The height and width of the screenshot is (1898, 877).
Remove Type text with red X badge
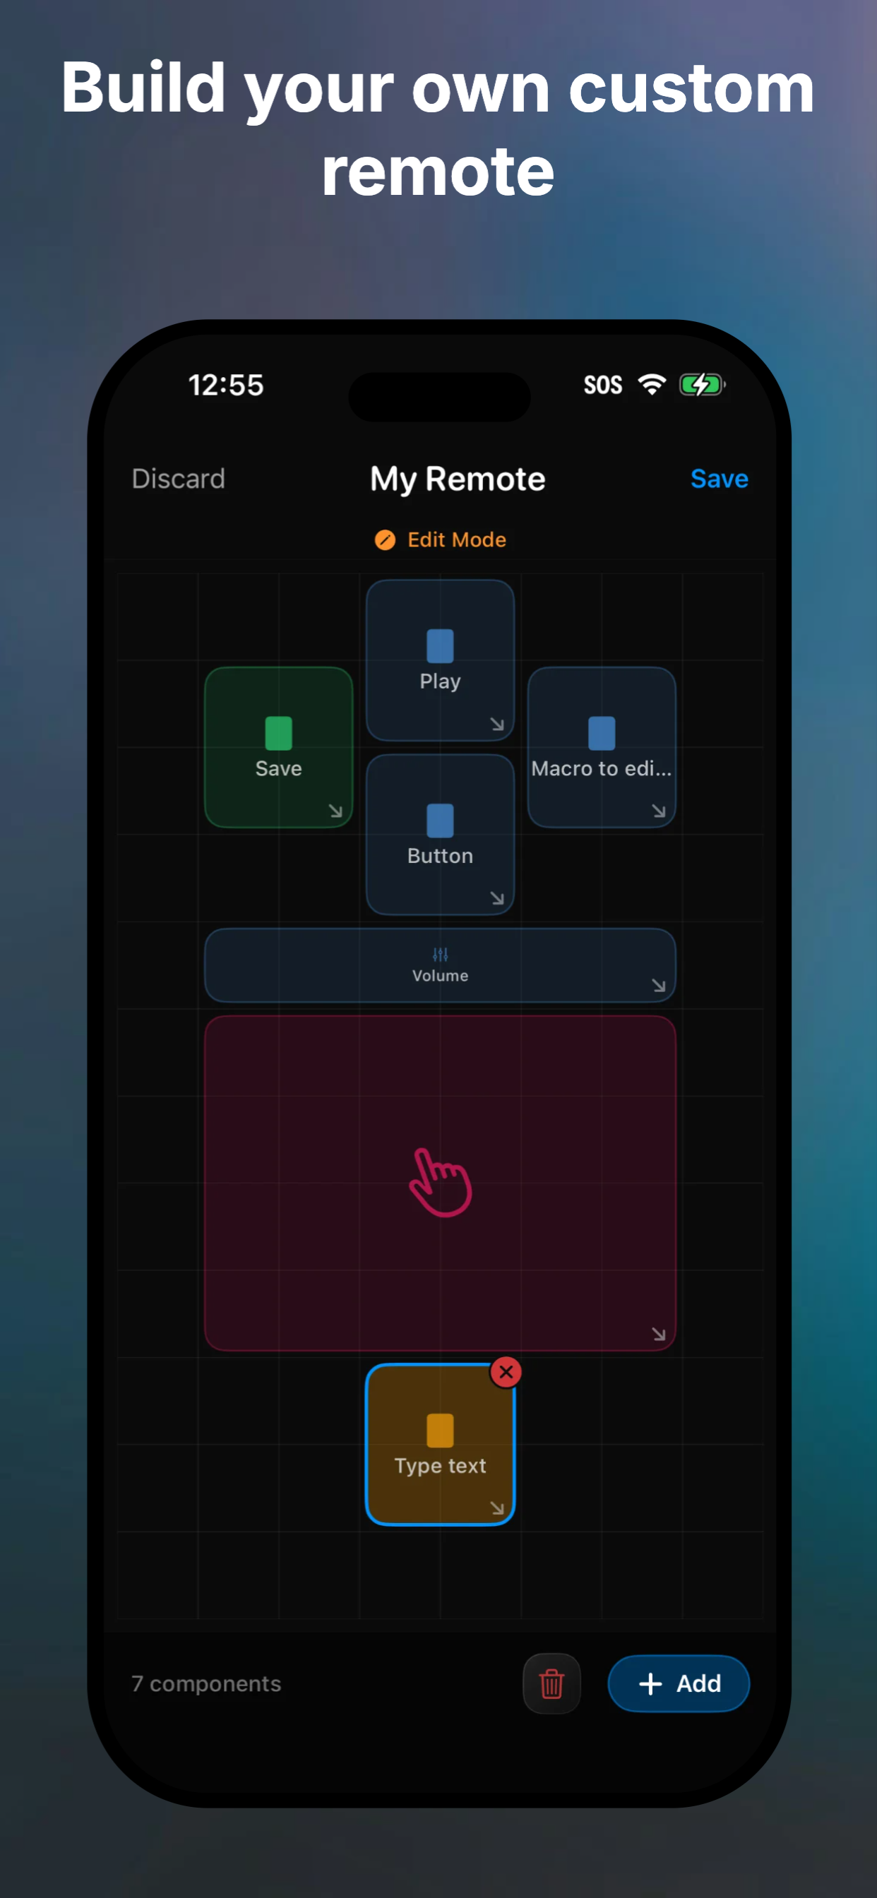click(506, 1372)
